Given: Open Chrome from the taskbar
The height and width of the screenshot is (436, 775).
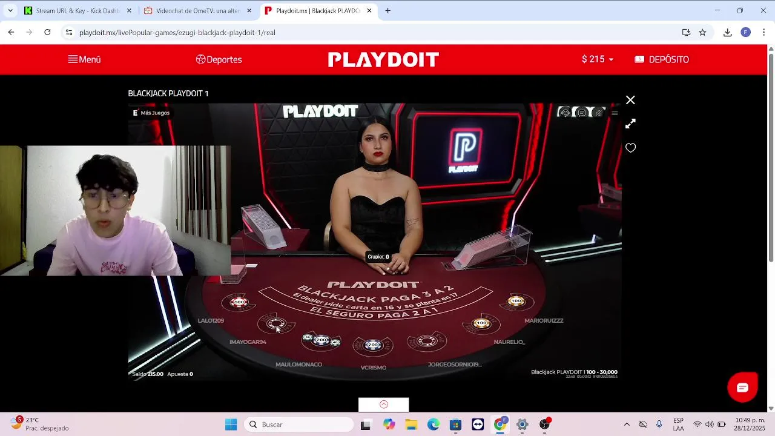Looking at the screenshot, I should click(500, 424).
